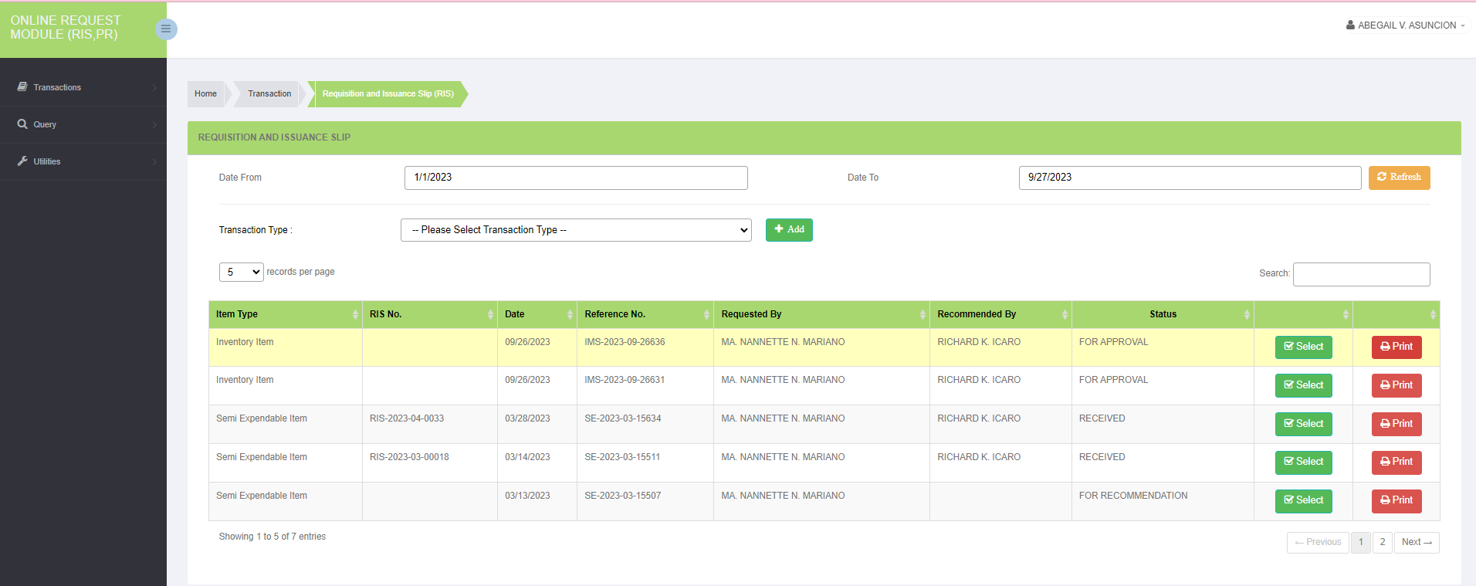
Task: Click the user profile icon beside ABEGAIL V. ASUNCION
Action: coord(1350,25)
